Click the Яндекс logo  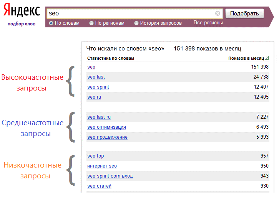pyautogui.click(x=22, y=10)
